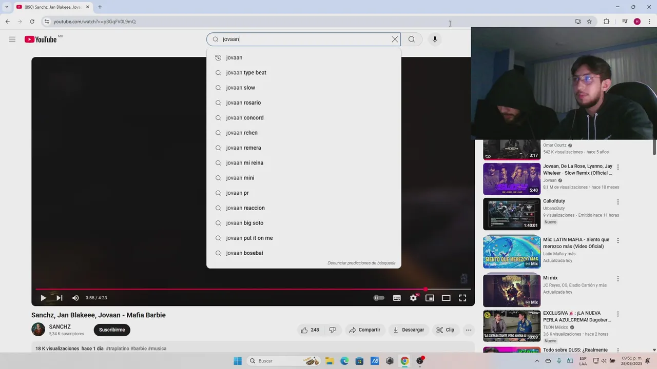This screenshot has width=657, height=369.
Task: Click 'Denunciar predicciones de búsqueda' link
Action: [x=361, y=263]
